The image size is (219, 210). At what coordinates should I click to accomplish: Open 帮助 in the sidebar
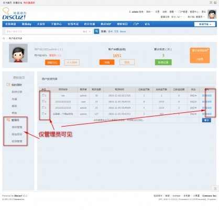(x=14, y=113)
